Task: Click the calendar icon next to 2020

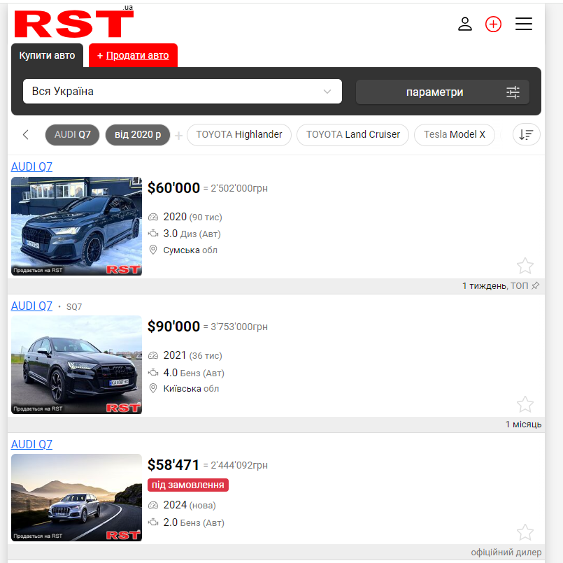Action: point(153,217)
